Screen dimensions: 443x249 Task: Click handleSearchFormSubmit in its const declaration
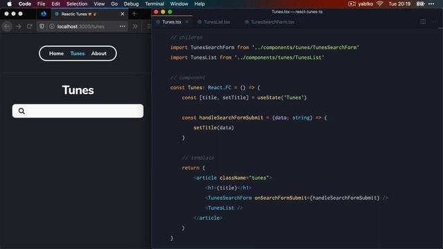point(231,118)
